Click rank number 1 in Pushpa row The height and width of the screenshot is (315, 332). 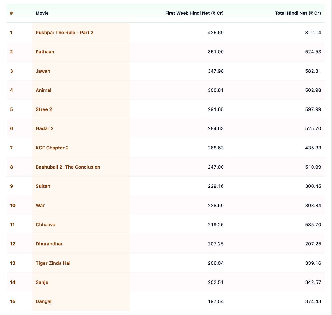click(11, 33)
